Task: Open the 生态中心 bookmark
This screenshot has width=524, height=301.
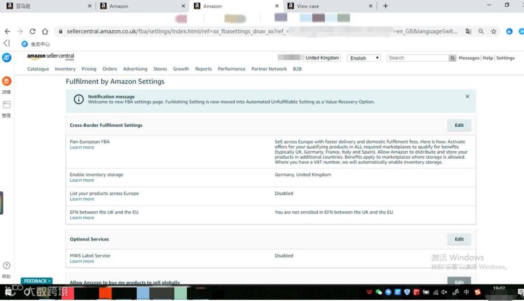Action: click(36, 44)
